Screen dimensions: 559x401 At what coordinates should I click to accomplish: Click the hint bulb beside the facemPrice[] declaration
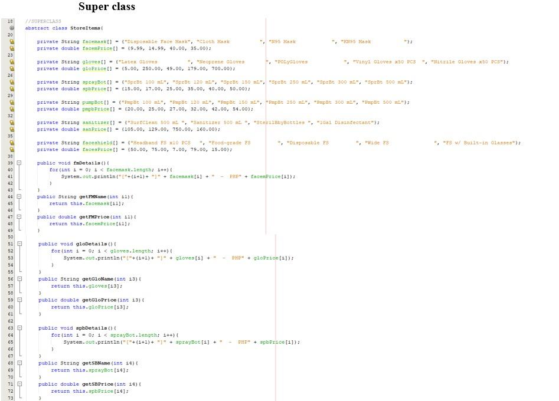point(12,48)
